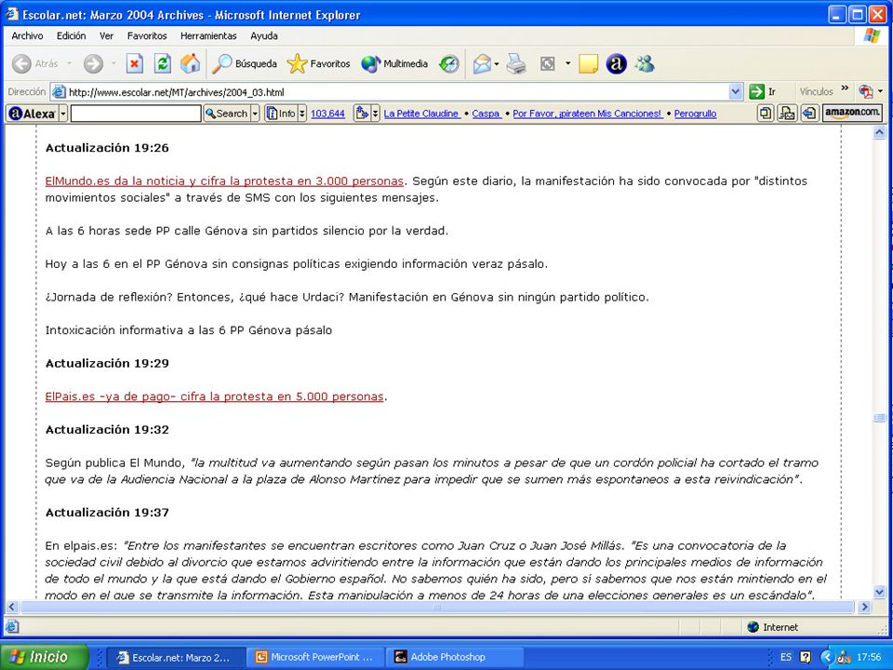893x670 pixels.
Task: Open the Herramientas menu
Action: click(x=208, y=36)
